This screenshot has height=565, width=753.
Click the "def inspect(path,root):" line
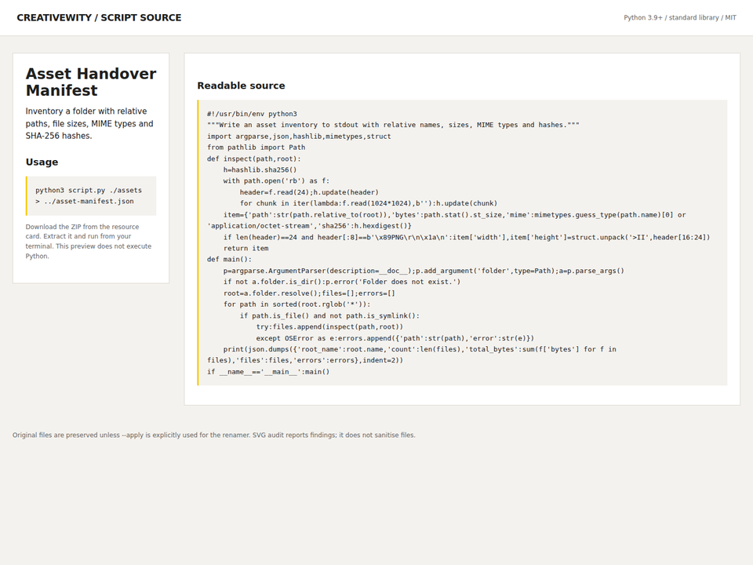click(x=254, y=159)
